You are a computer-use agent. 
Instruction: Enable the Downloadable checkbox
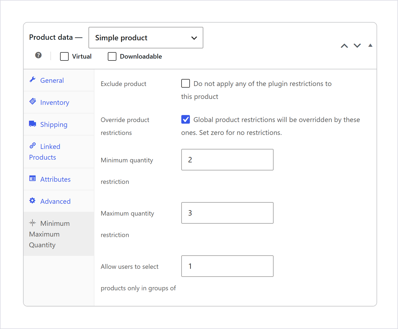pyautogui.click(x=112, y=56)
